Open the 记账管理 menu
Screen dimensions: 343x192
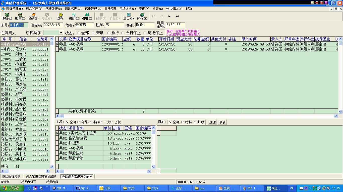[x=93, y=9]
